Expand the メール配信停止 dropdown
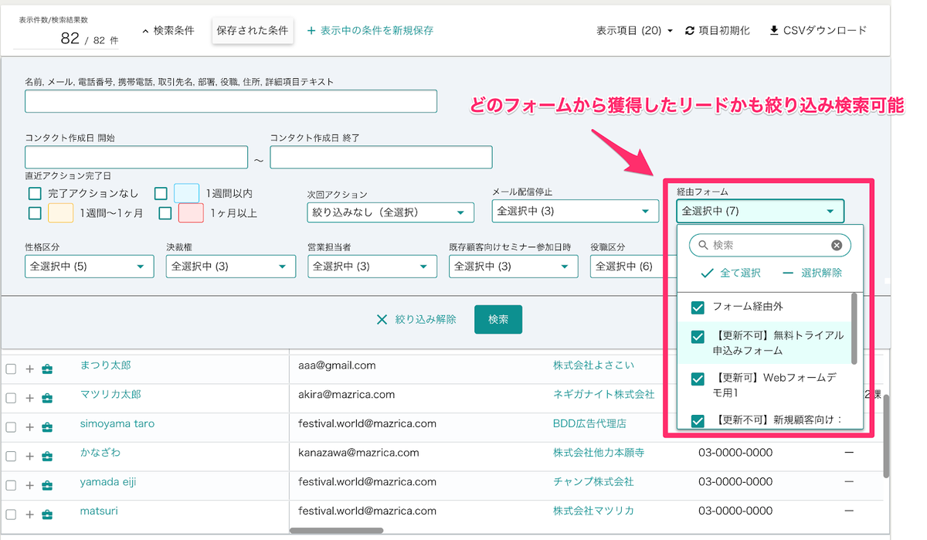The image size is (927, 540). pyautogui.click(x=574, y=211)
